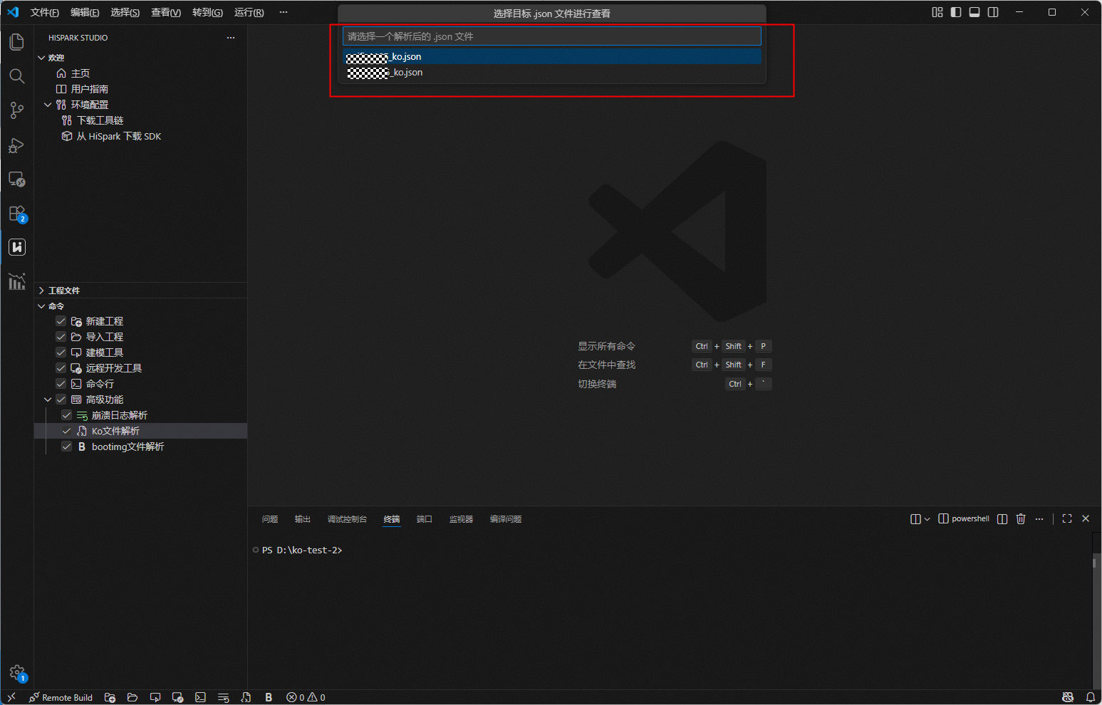Image resolution: width=1102 pixels, height=705 pixels.
Task: Collapse the 命令 section
Action: (x=41, y=306)
